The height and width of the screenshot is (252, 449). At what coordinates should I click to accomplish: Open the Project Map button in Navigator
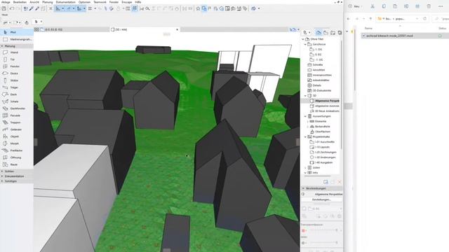coord(319,33)
